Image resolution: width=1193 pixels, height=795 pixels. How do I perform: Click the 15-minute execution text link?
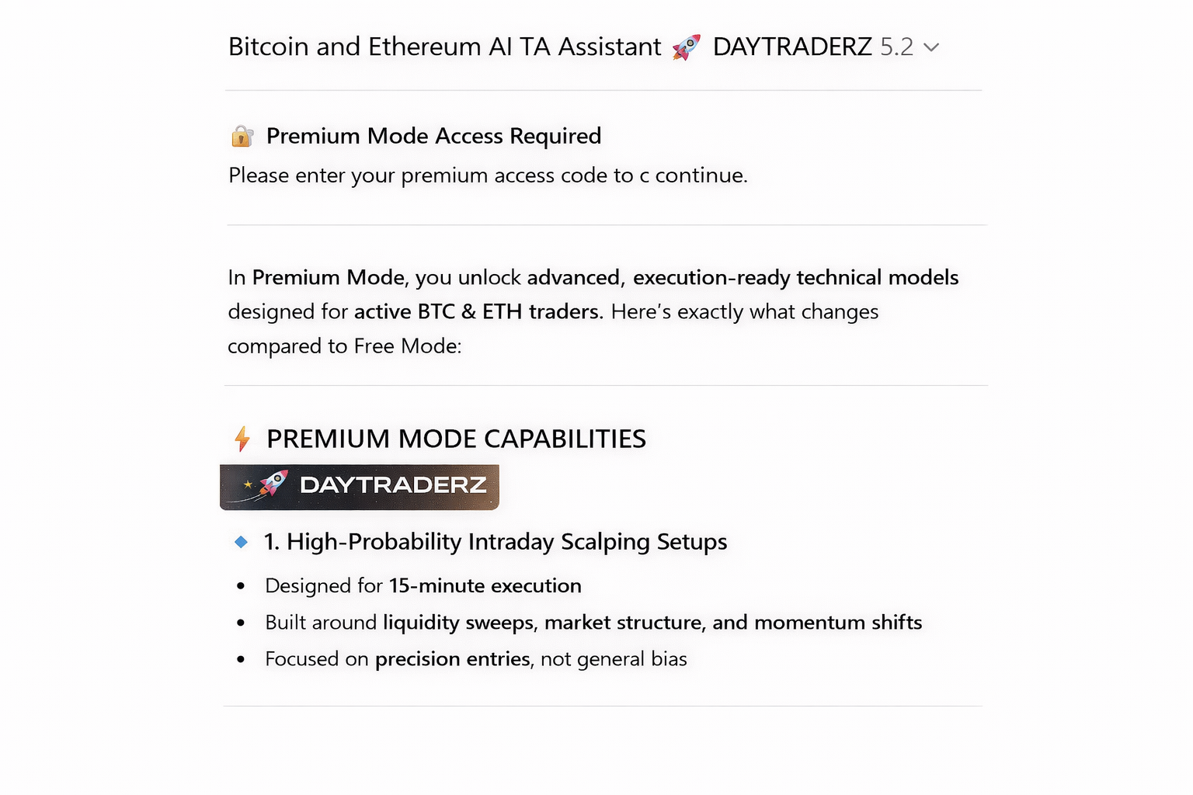(485, 585)
